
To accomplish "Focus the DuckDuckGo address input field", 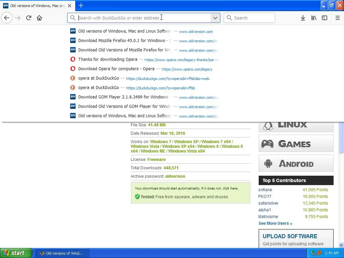I will click(x=144, y=18).
